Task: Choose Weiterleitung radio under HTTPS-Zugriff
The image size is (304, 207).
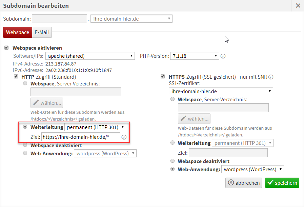Action: (x=173, y=143)
